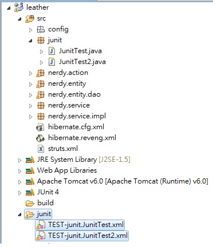Click the src source folder icon
The height and width of the screenshot is (247, 213).
(30, 18)
